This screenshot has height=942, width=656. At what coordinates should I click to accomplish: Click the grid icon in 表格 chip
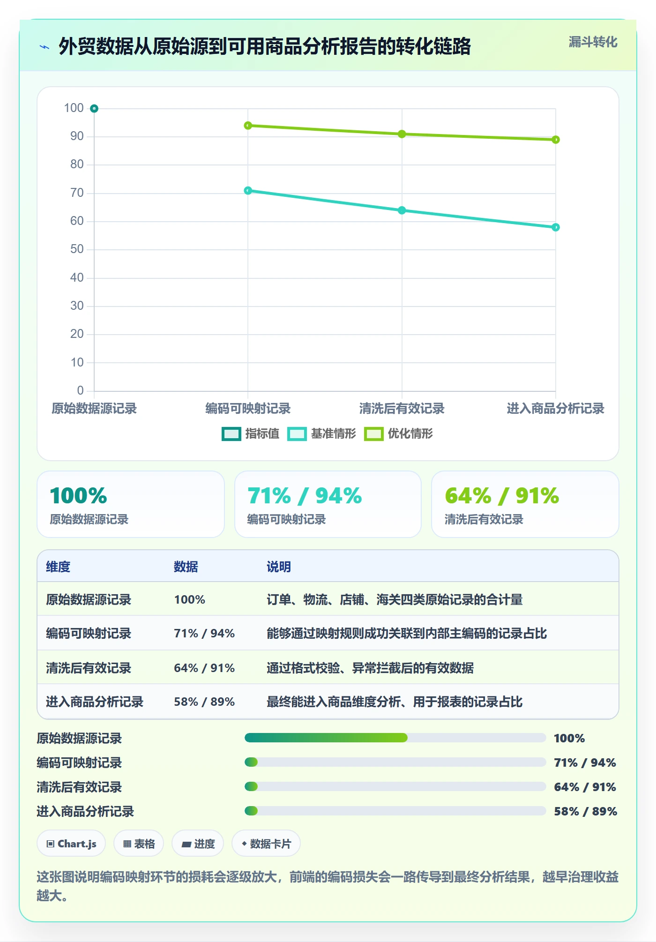[127, 844]
